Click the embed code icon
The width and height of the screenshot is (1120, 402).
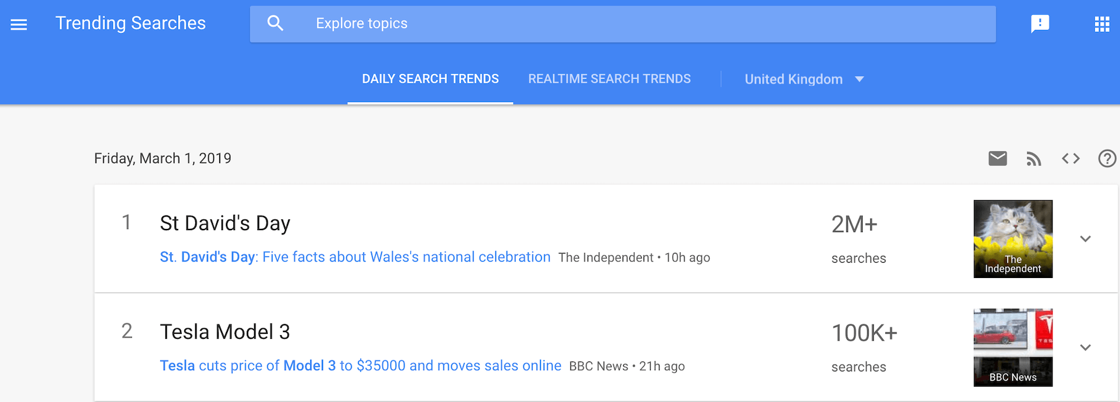click(x=1070, y=158)
